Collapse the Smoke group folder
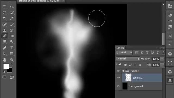This screenshot has width=174, height=98. tap(123, 71)
